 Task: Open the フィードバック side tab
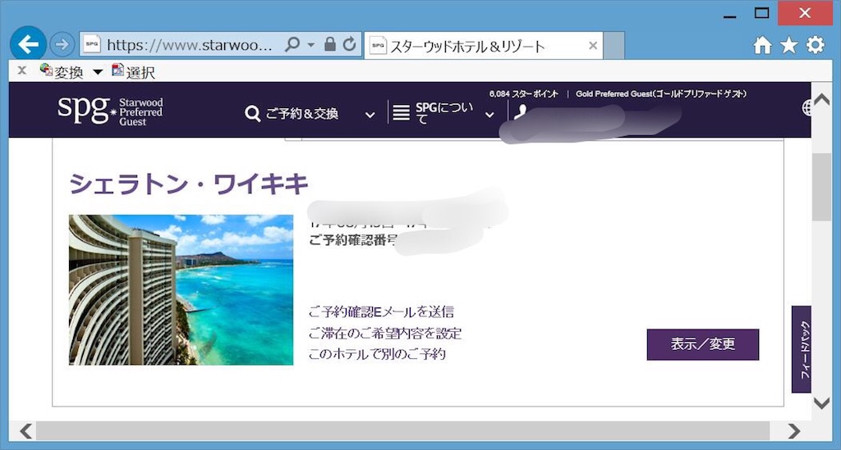click(802, 349)
